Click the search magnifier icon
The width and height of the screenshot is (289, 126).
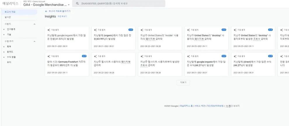tap(78, 4)
